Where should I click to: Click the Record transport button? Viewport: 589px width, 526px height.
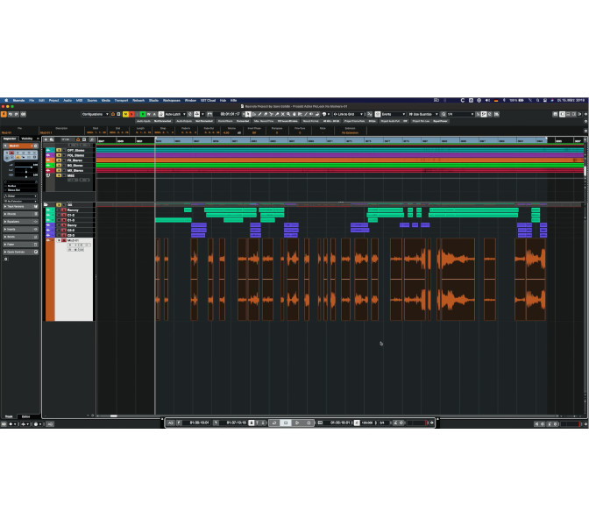coord(309,423)
